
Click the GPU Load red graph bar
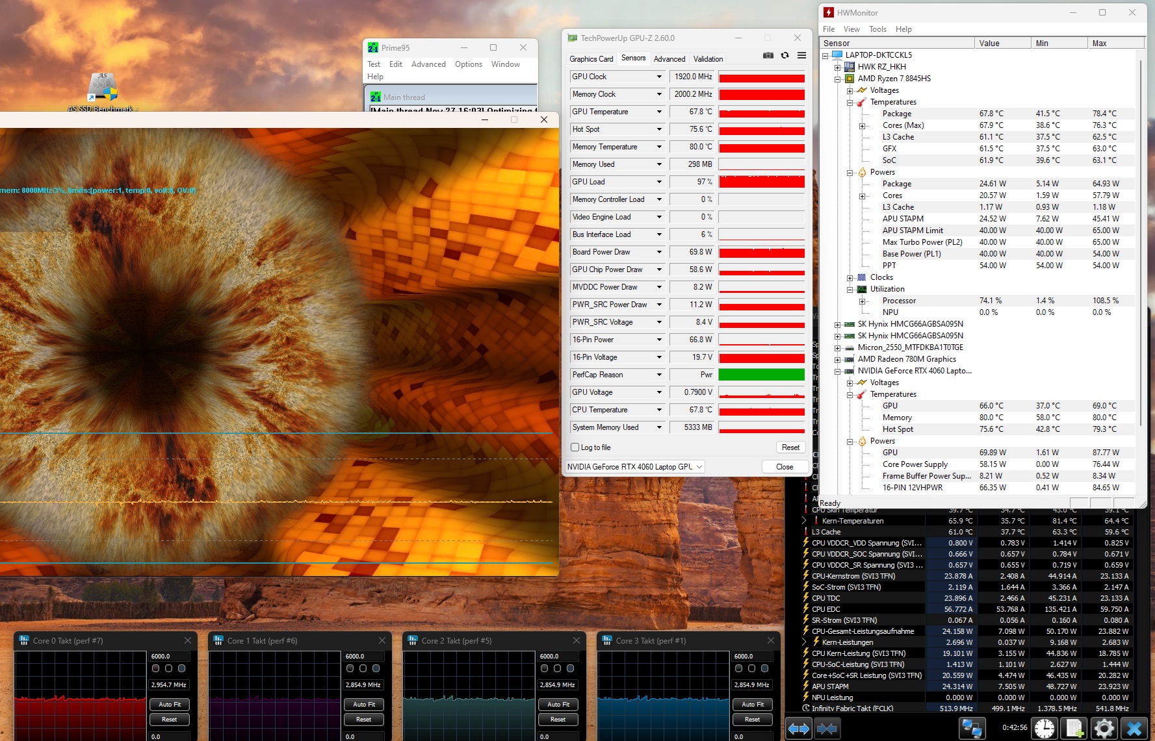(761, 182)
